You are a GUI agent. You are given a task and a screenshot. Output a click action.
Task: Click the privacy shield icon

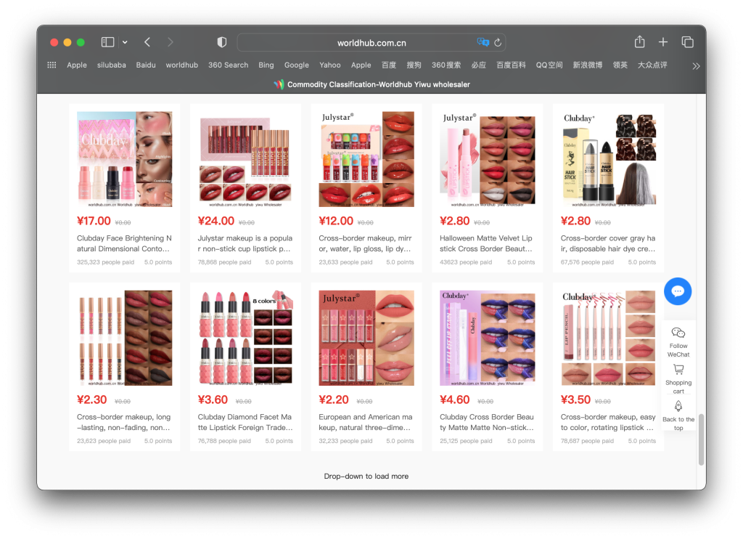222,42
